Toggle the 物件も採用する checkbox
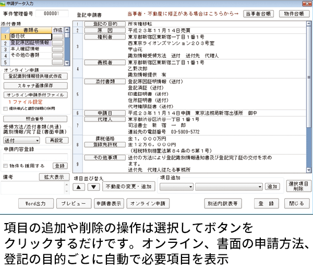This screenshot has height=271, width=313. click(6, 165)
